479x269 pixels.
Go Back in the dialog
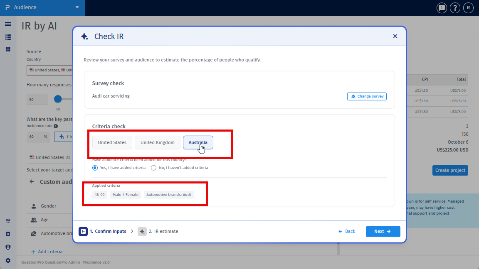[347, 232]
